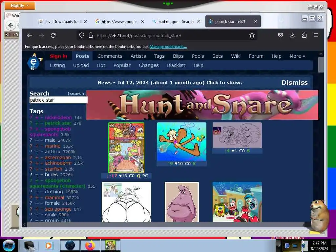
Task: Go back using the browser back arrow
Action: 30,35
